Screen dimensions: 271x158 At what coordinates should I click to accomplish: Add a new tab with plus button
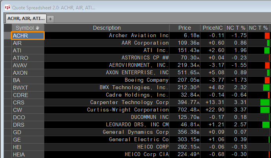(x=51, y=19)
